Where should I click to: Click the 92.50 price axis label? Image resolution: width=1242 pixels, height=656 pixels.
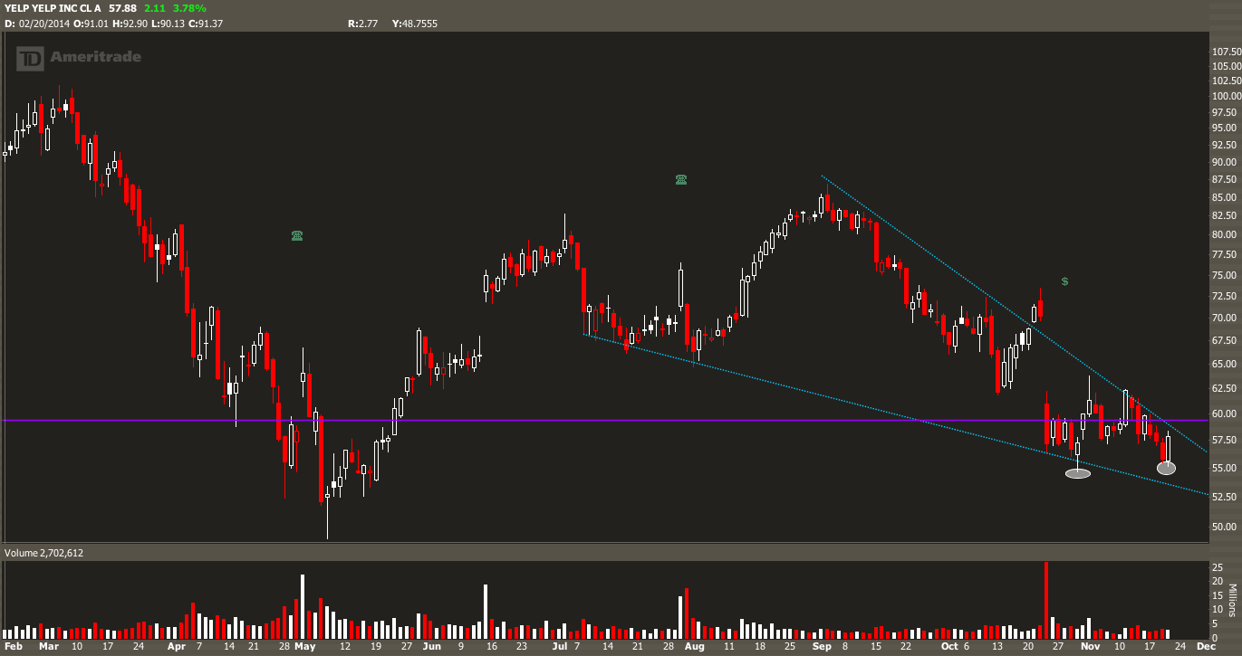(1226, 145)
